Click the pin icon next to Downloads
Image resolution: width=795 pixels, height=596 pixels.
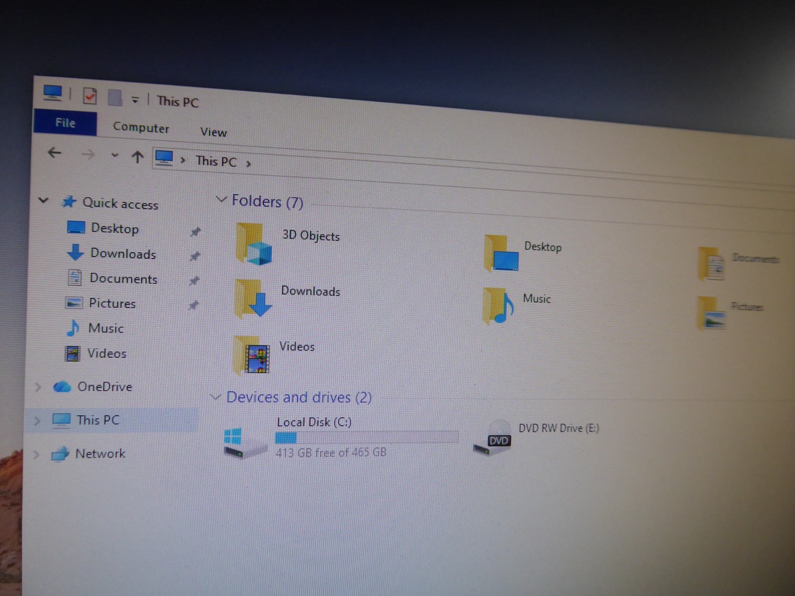[x=195, y=256]
